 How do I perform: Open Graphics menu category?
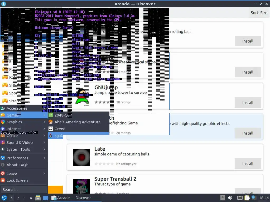pyautogui.click(x=24, y=122)
